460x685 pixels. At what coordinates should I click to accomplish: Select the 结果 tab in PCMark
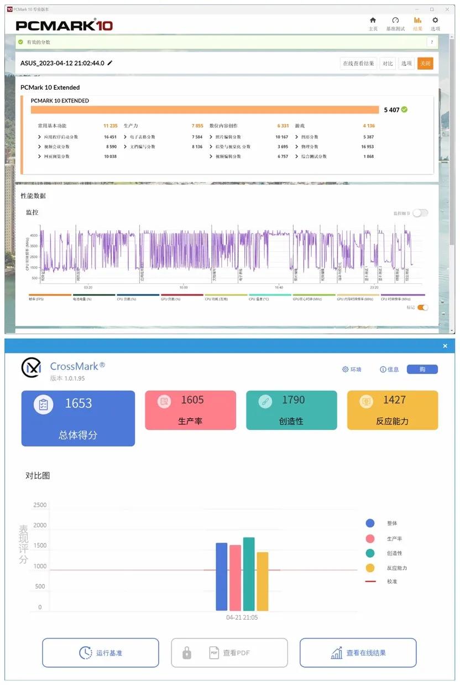coord(417,21)
